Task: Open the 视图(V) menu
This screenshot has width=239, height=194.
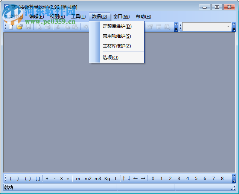Action: click(58, 17)
